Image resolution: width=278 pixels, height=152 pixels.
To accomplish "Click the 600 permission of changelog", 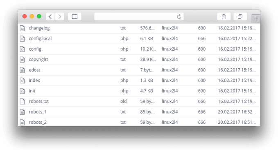I will 202,28.
